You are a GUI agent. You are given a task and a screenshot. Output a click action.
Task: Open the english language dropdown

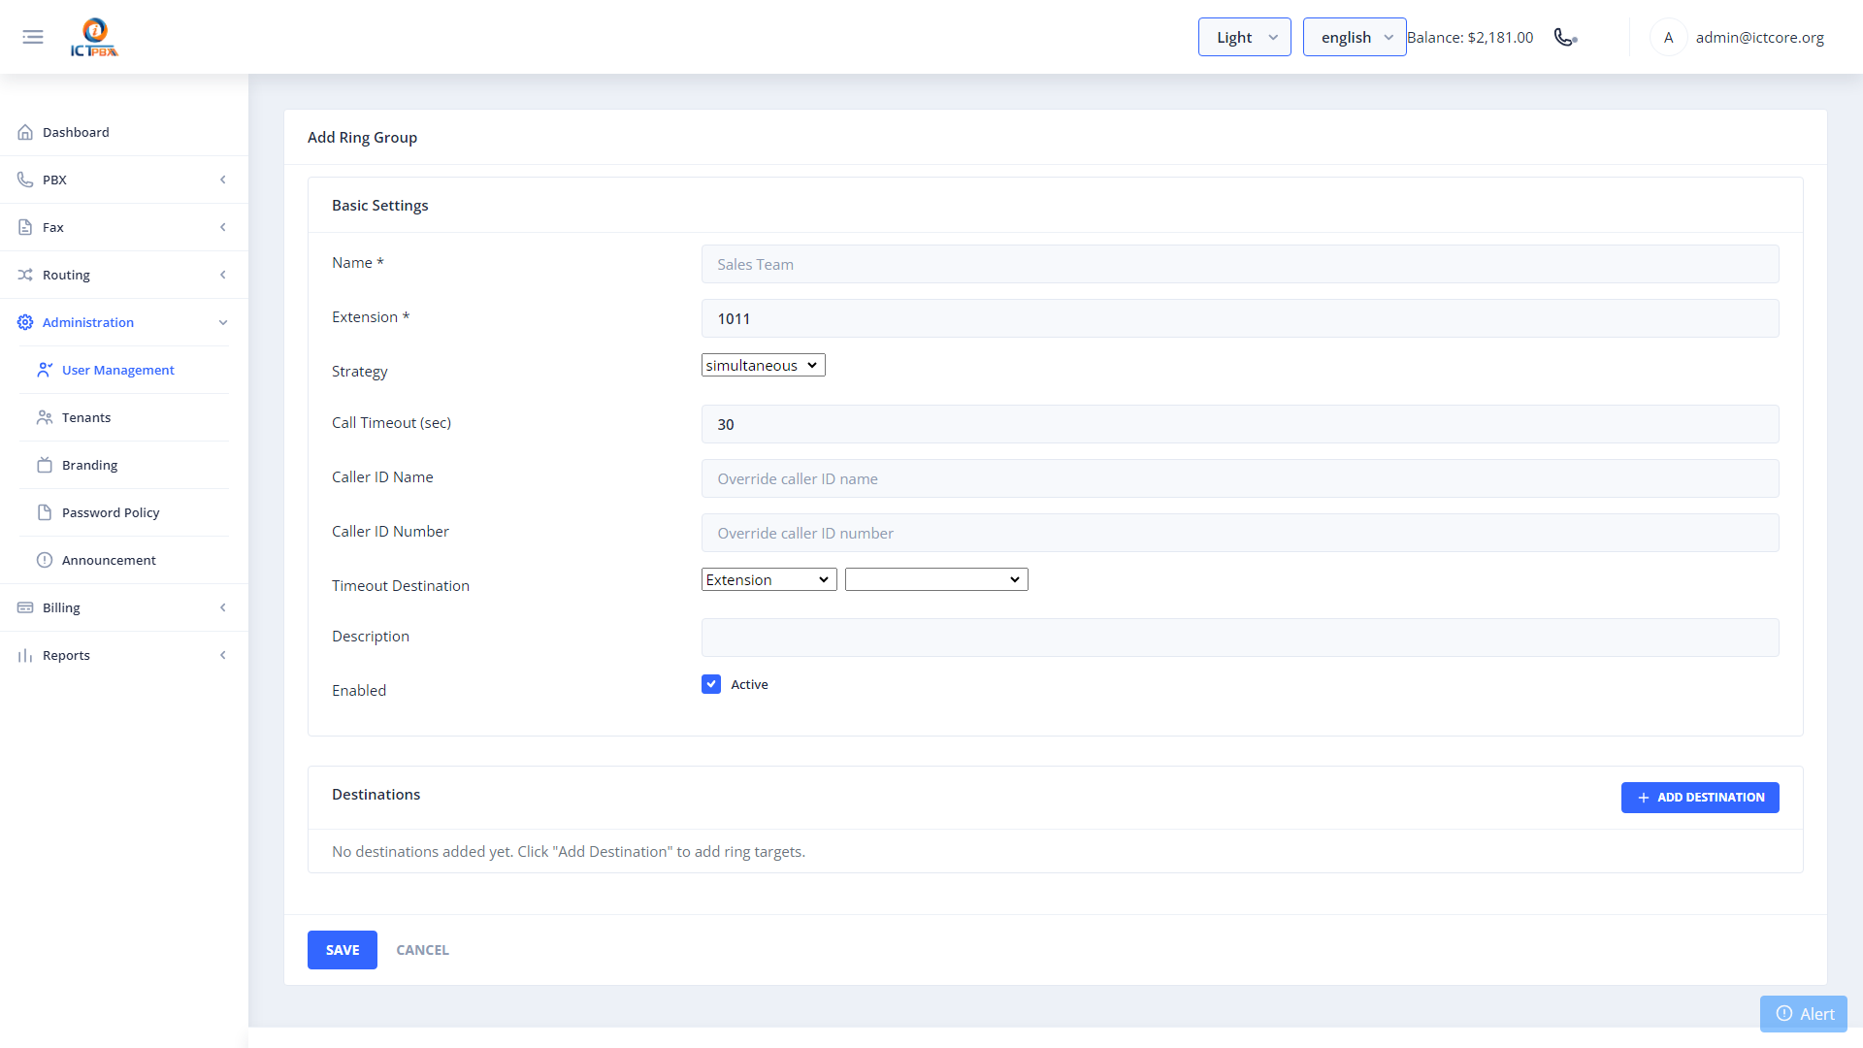click(1355, 37)
